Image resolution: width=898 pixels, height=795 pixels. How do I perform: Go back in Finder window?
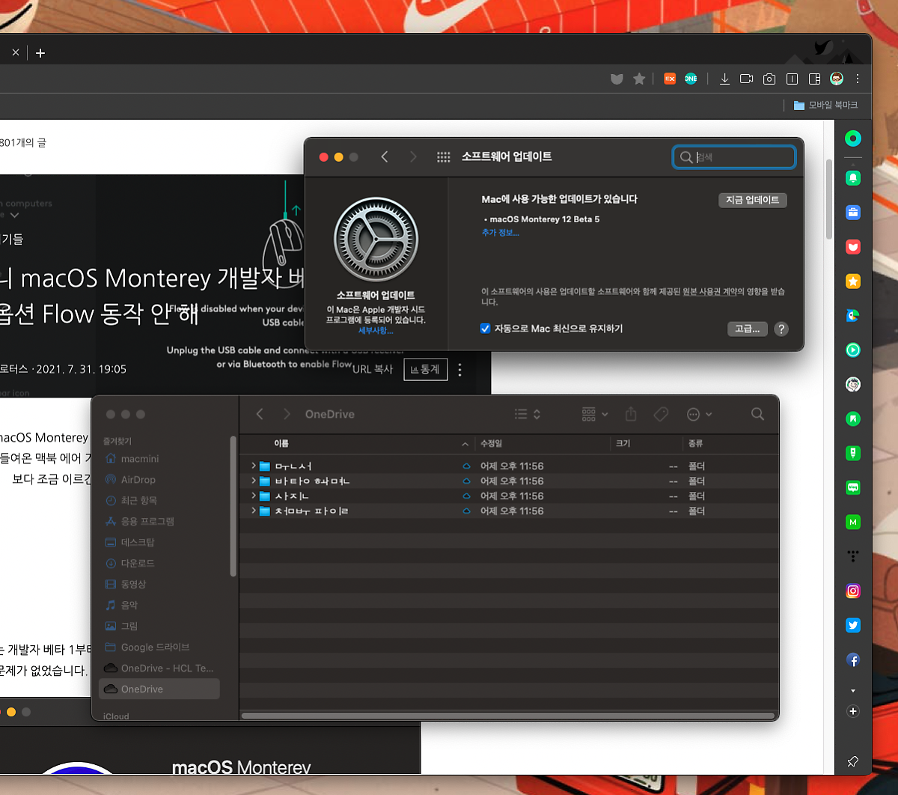click(x=260, y=414)
